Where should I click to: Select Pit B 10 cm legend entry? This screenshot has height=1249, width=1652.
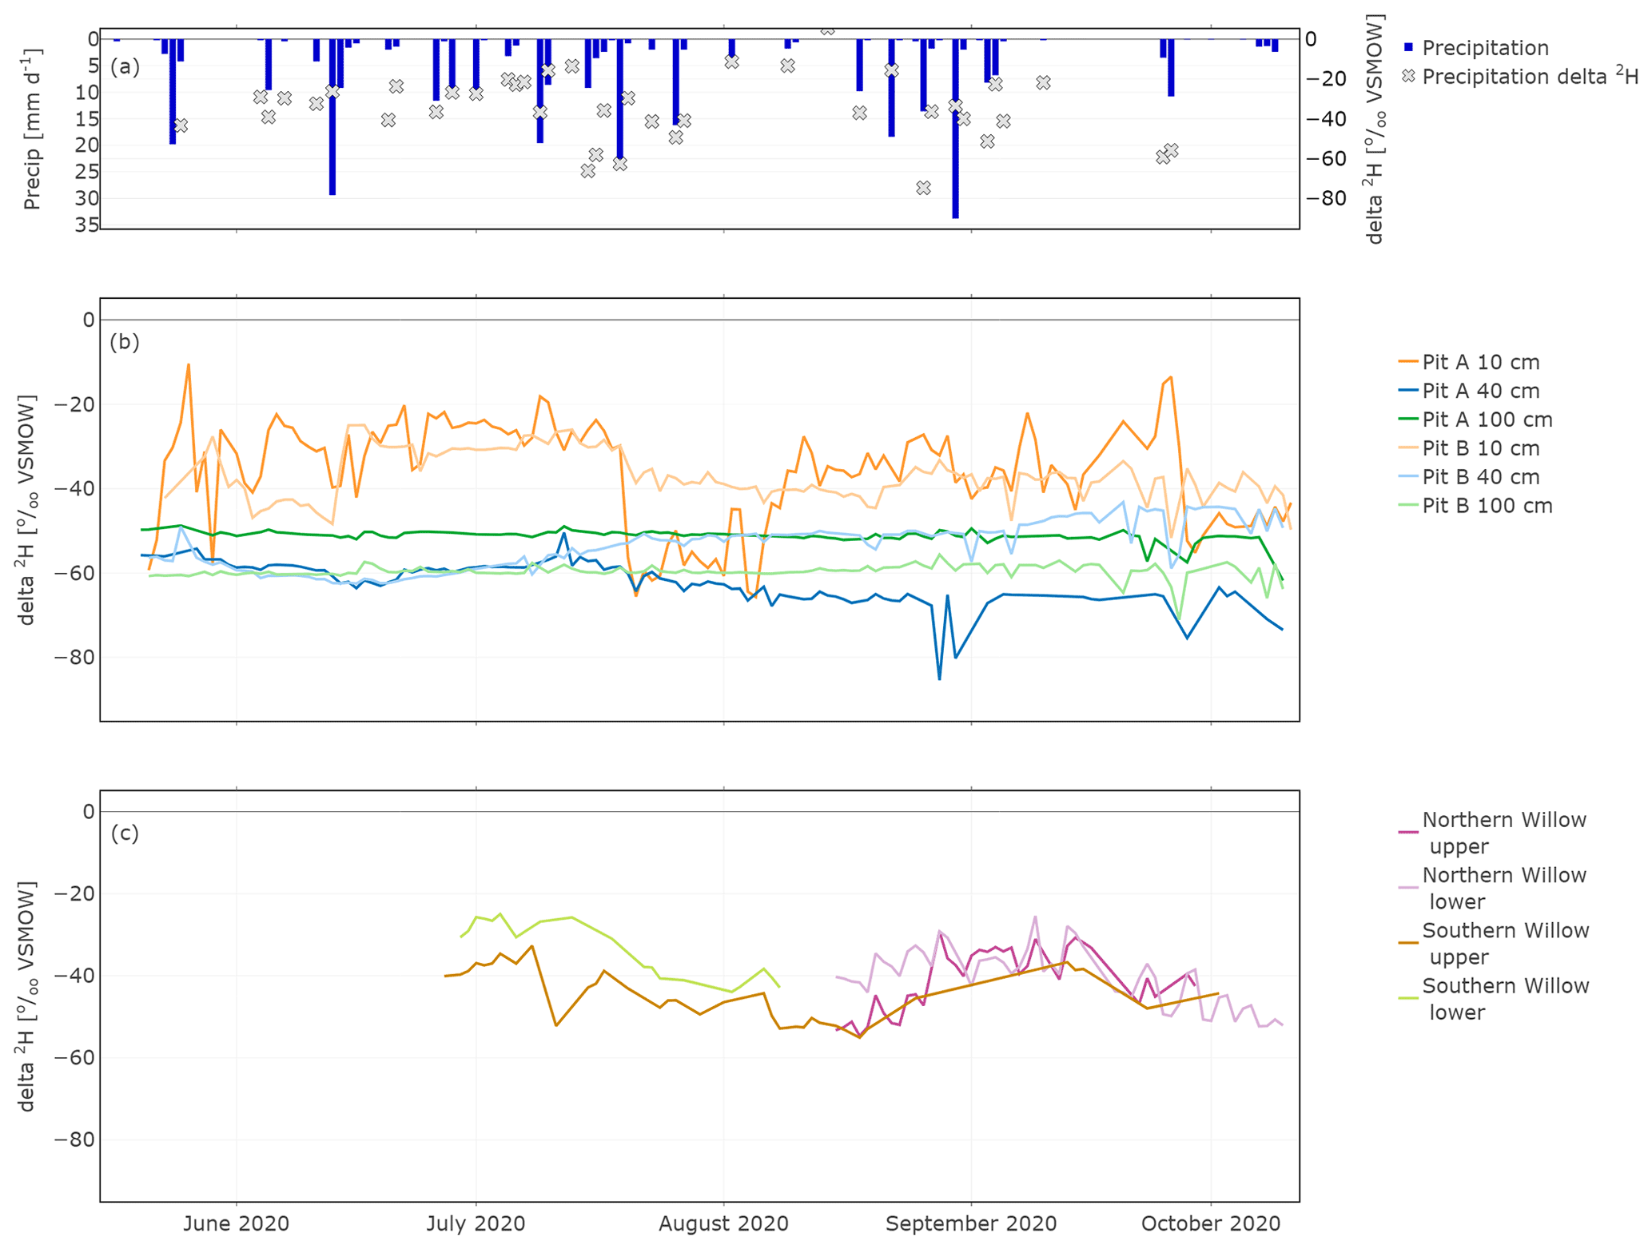click(x=1479, y=448)
